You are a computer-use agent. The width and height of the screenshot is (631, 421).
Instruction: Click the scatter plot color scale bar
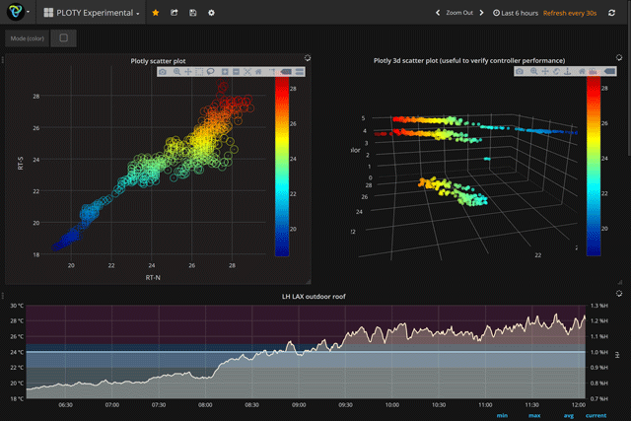[x=283, y=166]
